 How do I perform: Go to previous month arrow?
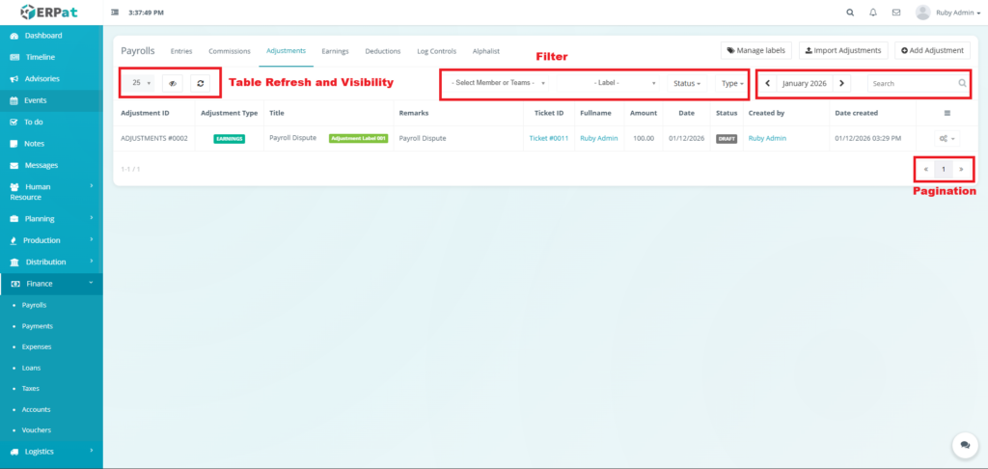tap(767, 83)
